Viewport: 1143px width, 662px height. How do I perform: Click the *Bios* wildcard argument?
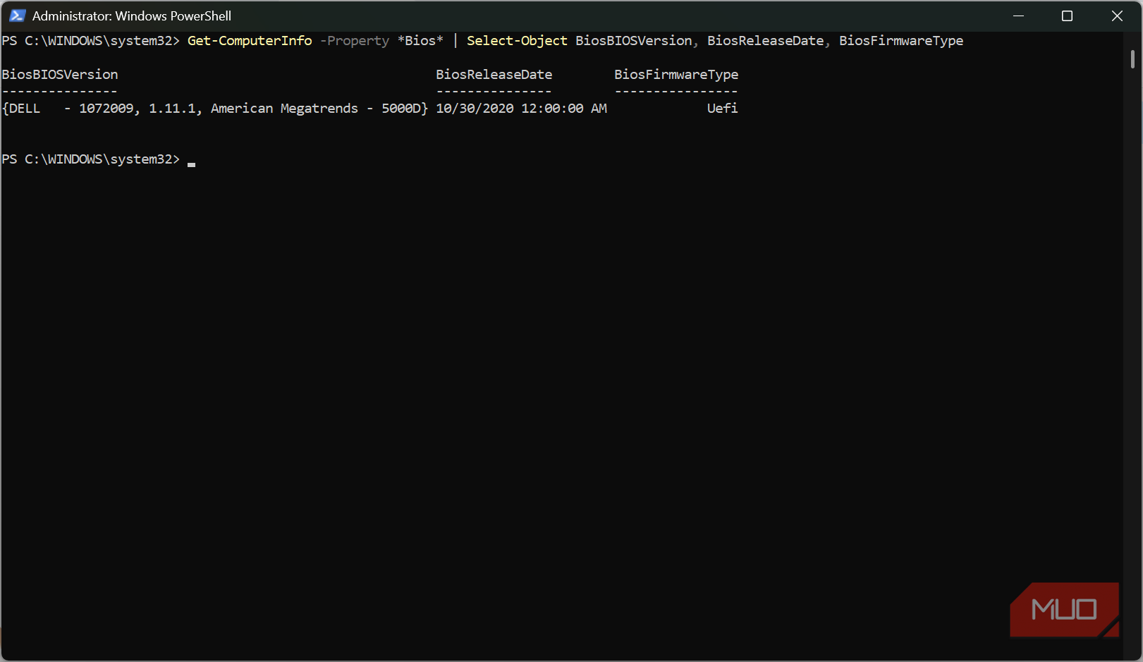(420, 41)
